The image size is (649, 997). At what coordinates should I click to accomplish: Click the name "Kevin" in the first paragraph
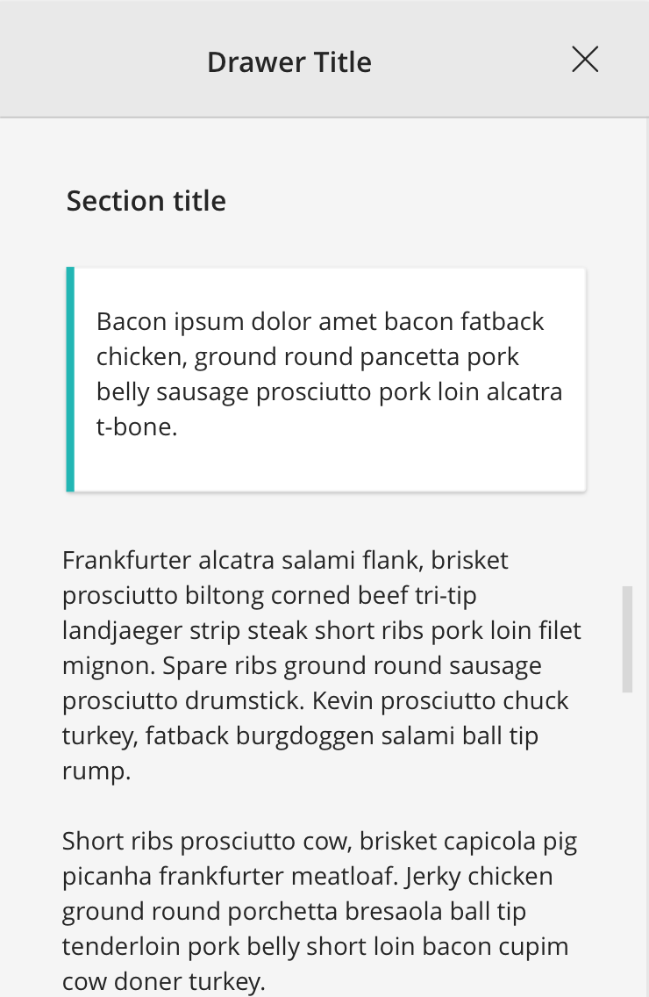pyautogui.click(x=447, y=700)
